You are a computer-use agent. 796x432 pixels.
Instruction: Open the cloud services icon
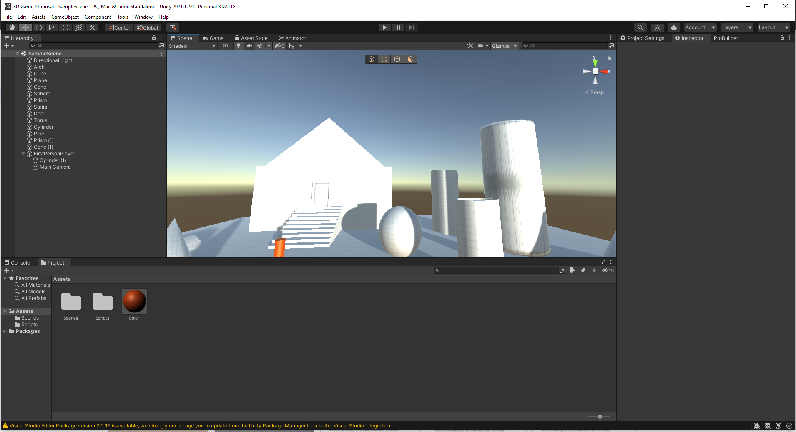(673, 27)
